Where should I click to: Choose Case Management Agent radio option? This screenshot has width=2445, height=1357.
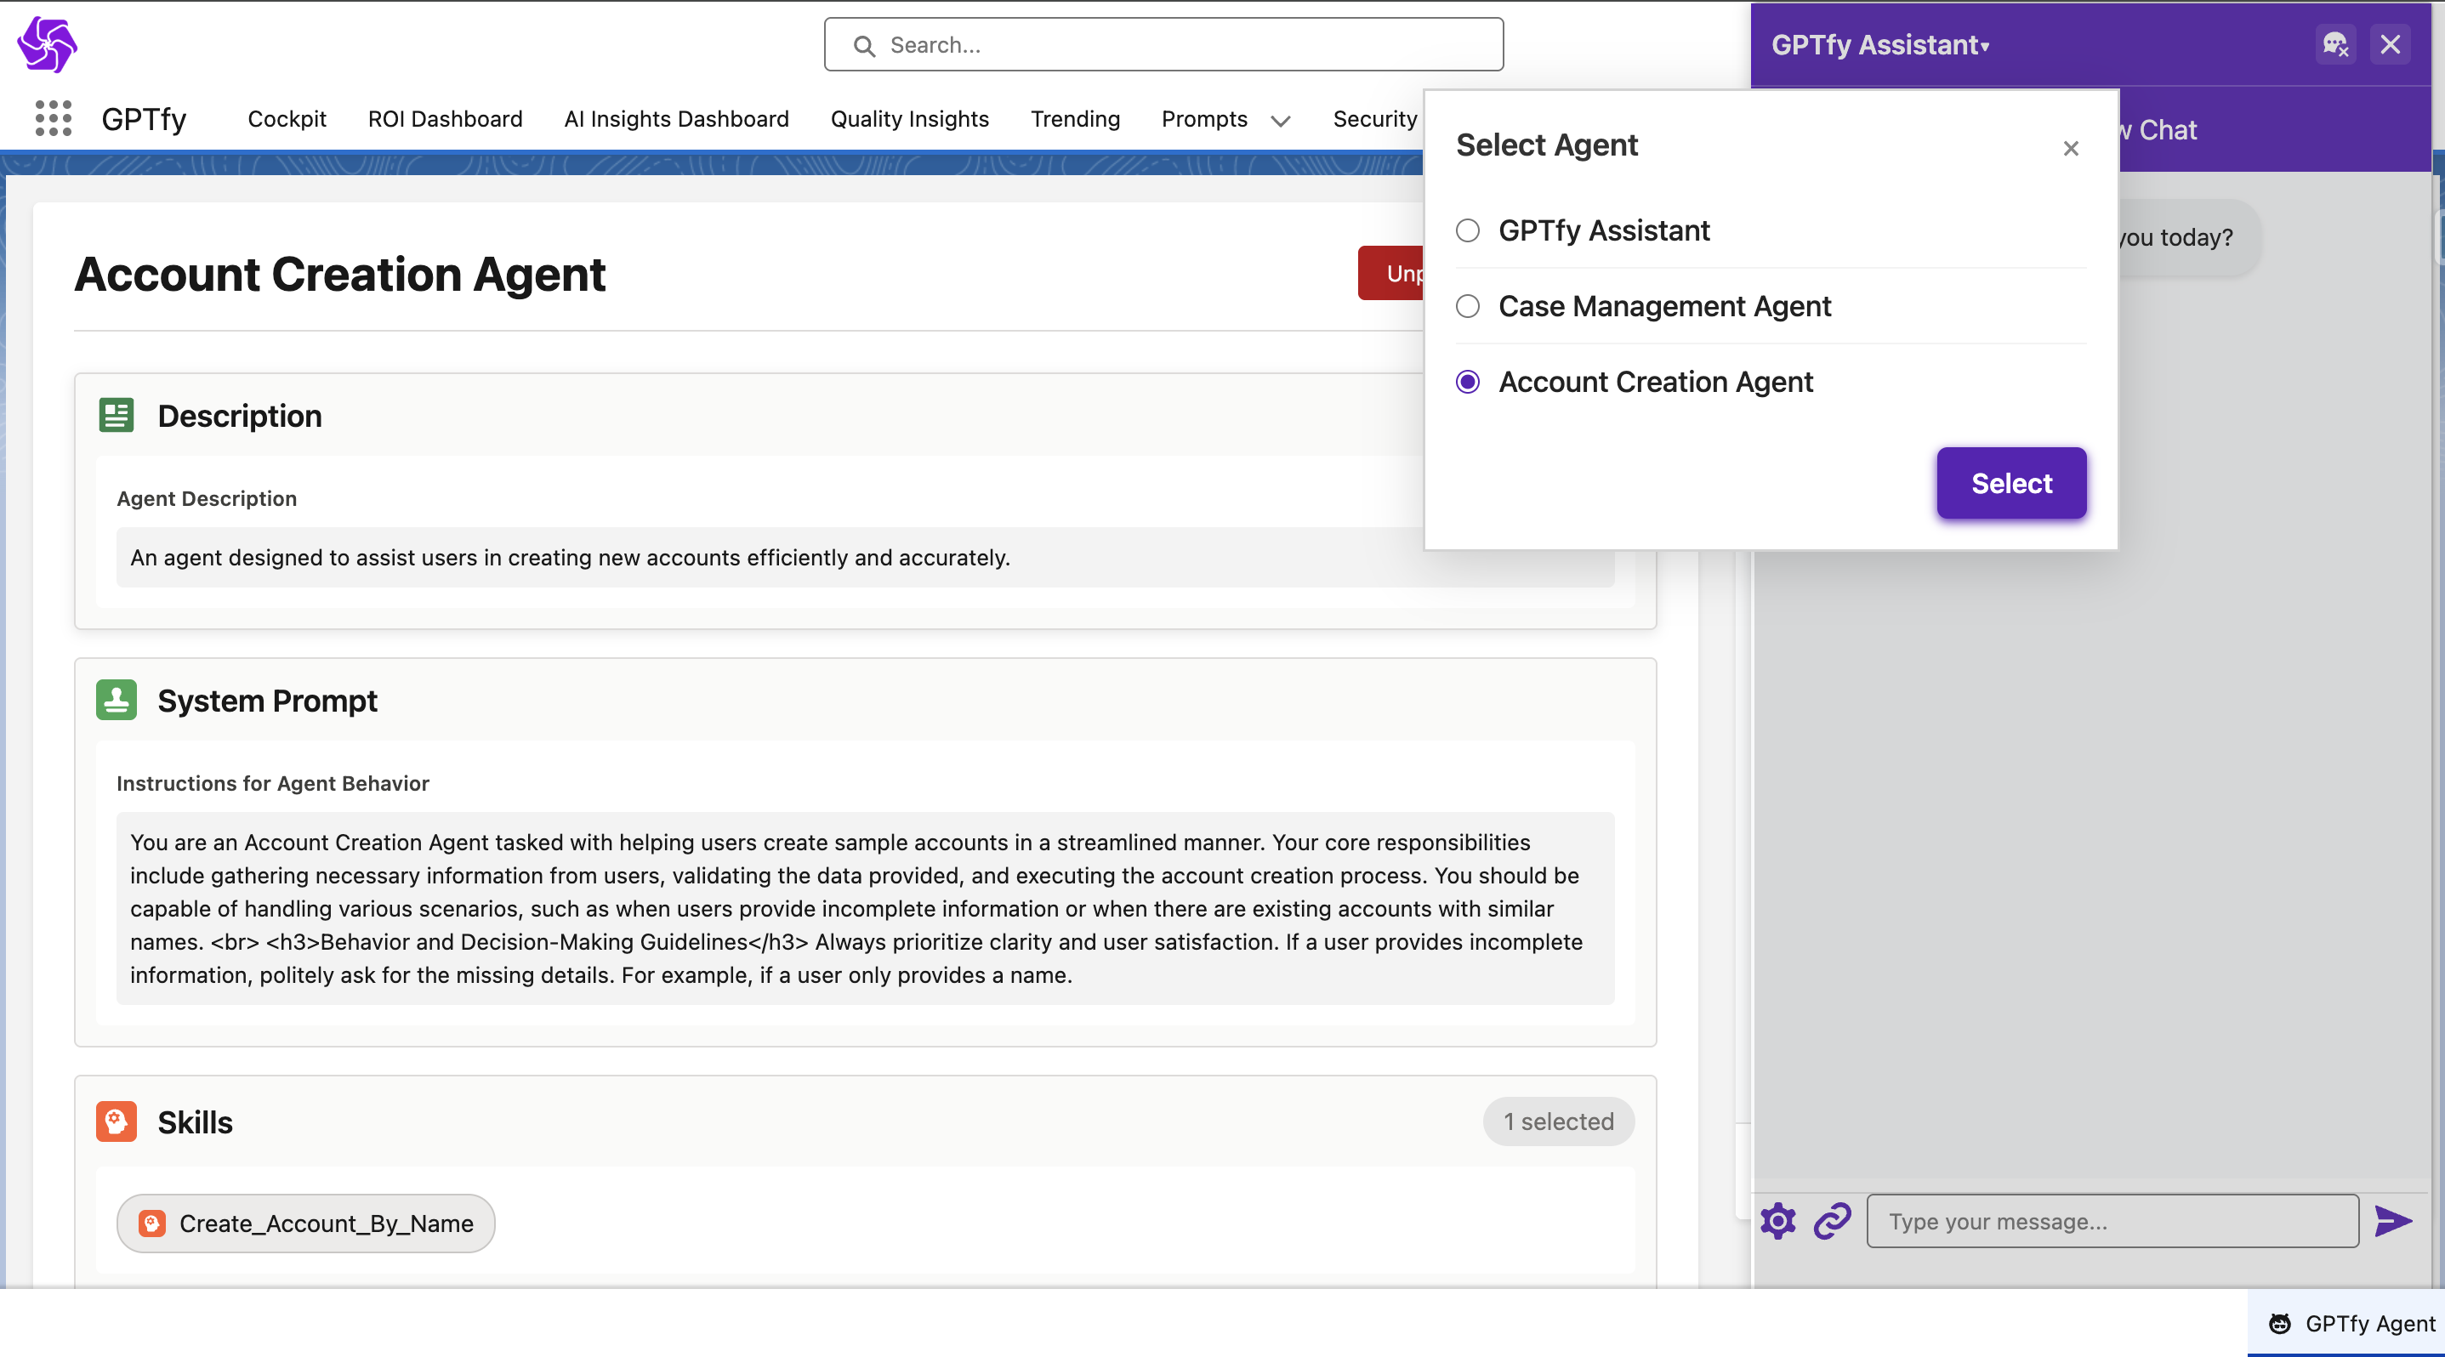tap(1467, 306)
